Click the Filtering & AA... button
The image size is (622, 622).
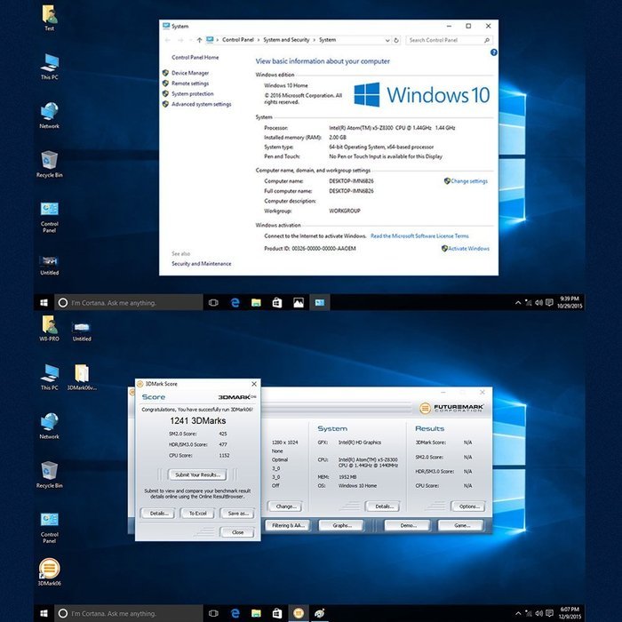[288, 525]
